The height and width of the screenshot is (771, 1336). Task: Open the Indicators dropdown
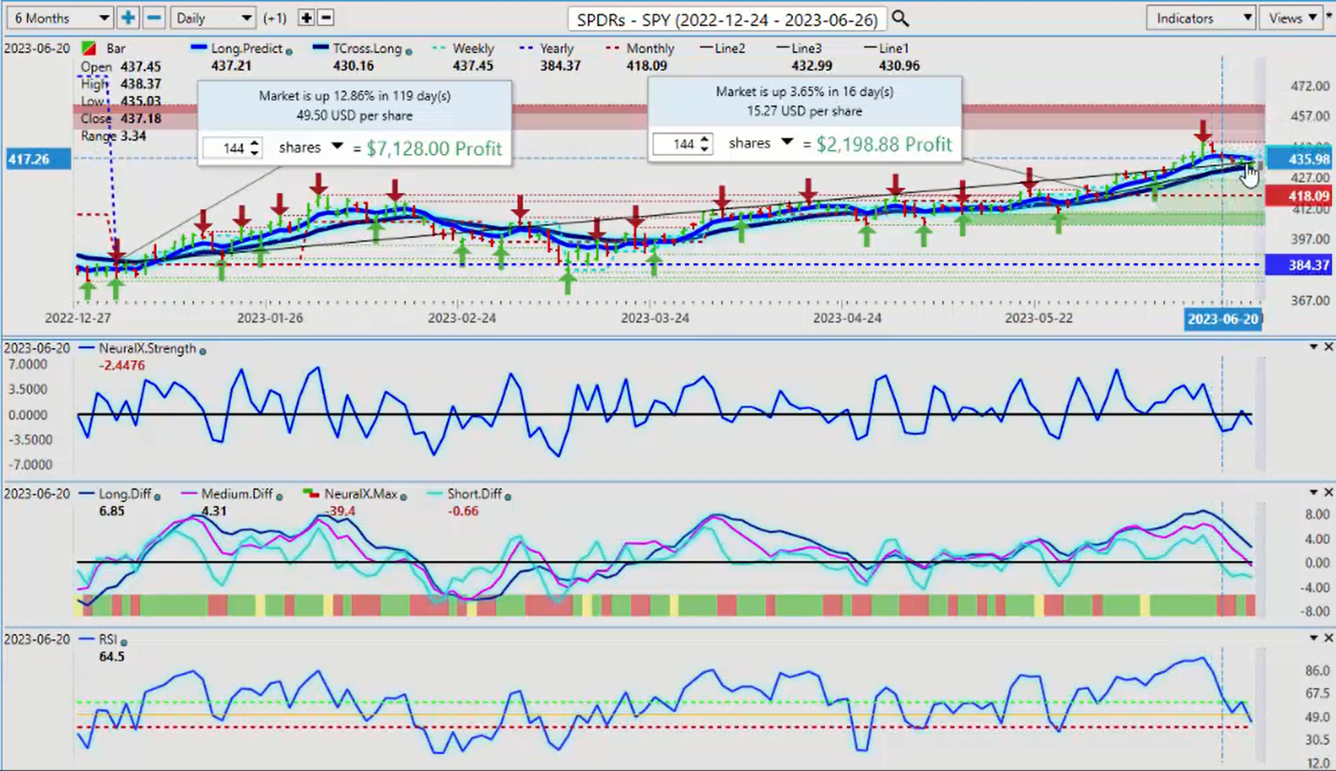pos(1202,18)
